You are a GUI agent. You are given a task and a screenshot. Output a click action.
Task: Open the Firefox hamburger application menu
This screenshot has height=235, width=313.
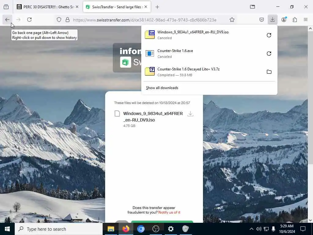tap(306, 20)
